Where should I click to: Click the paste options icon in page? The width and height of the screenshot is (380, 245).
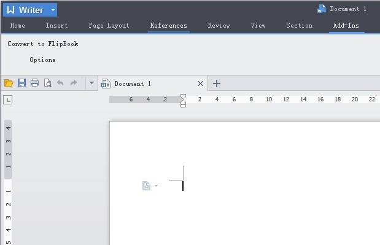(x=146, y=186)
